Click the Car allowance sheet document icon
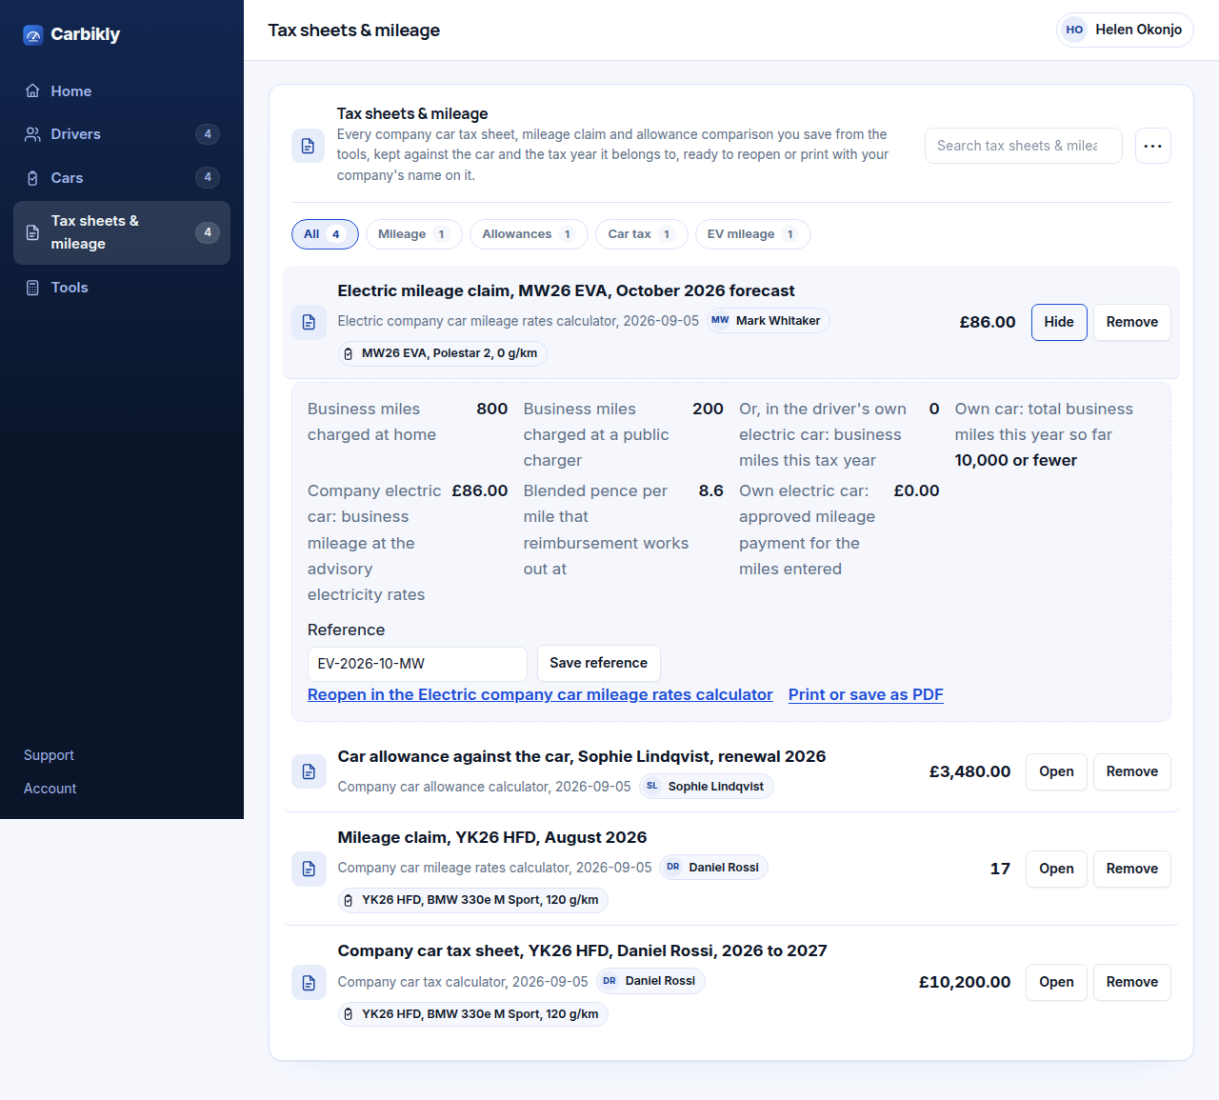This screenshot has width=1219, height=1100. [309, 771]
